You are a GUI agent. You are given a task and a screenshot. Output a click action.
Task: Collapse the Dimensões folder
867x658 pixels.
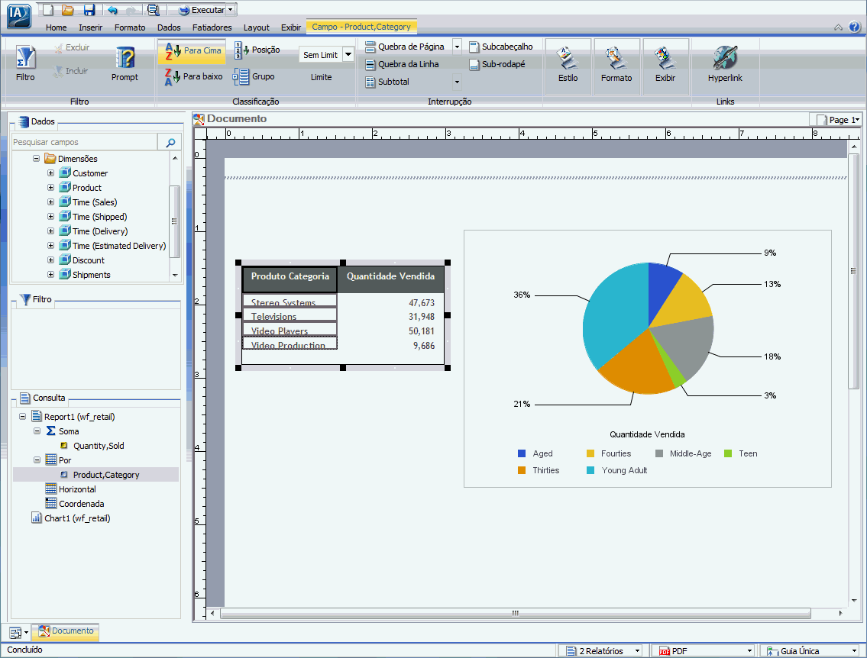coord(36,159)
